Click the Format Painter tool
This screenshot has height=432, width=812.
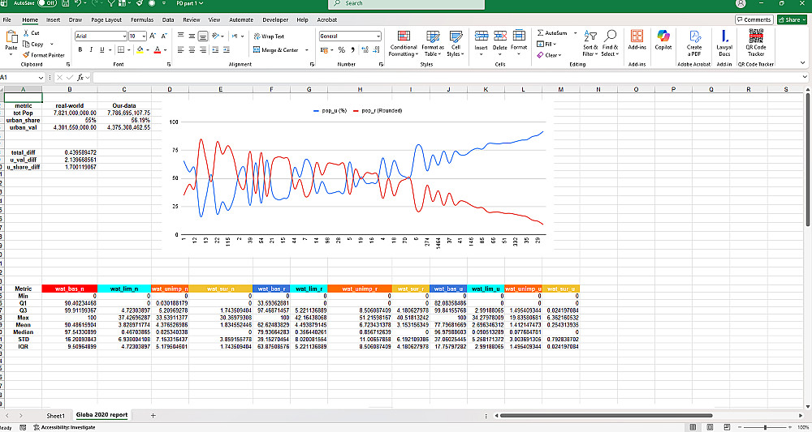50,55
